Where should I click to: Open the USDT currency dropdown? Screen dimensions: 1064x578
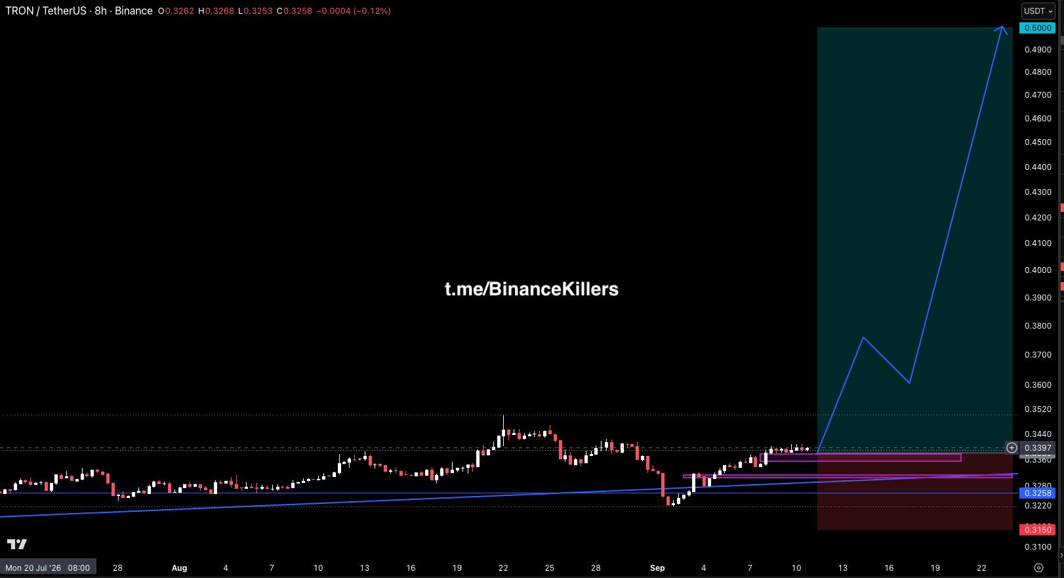1038,10
